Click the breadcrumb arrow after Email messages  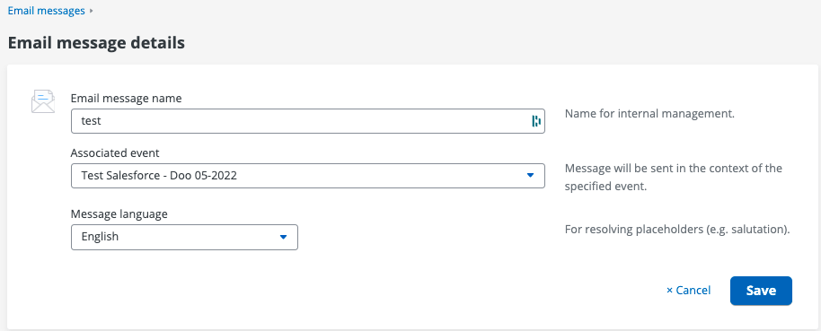coord(92,11)
